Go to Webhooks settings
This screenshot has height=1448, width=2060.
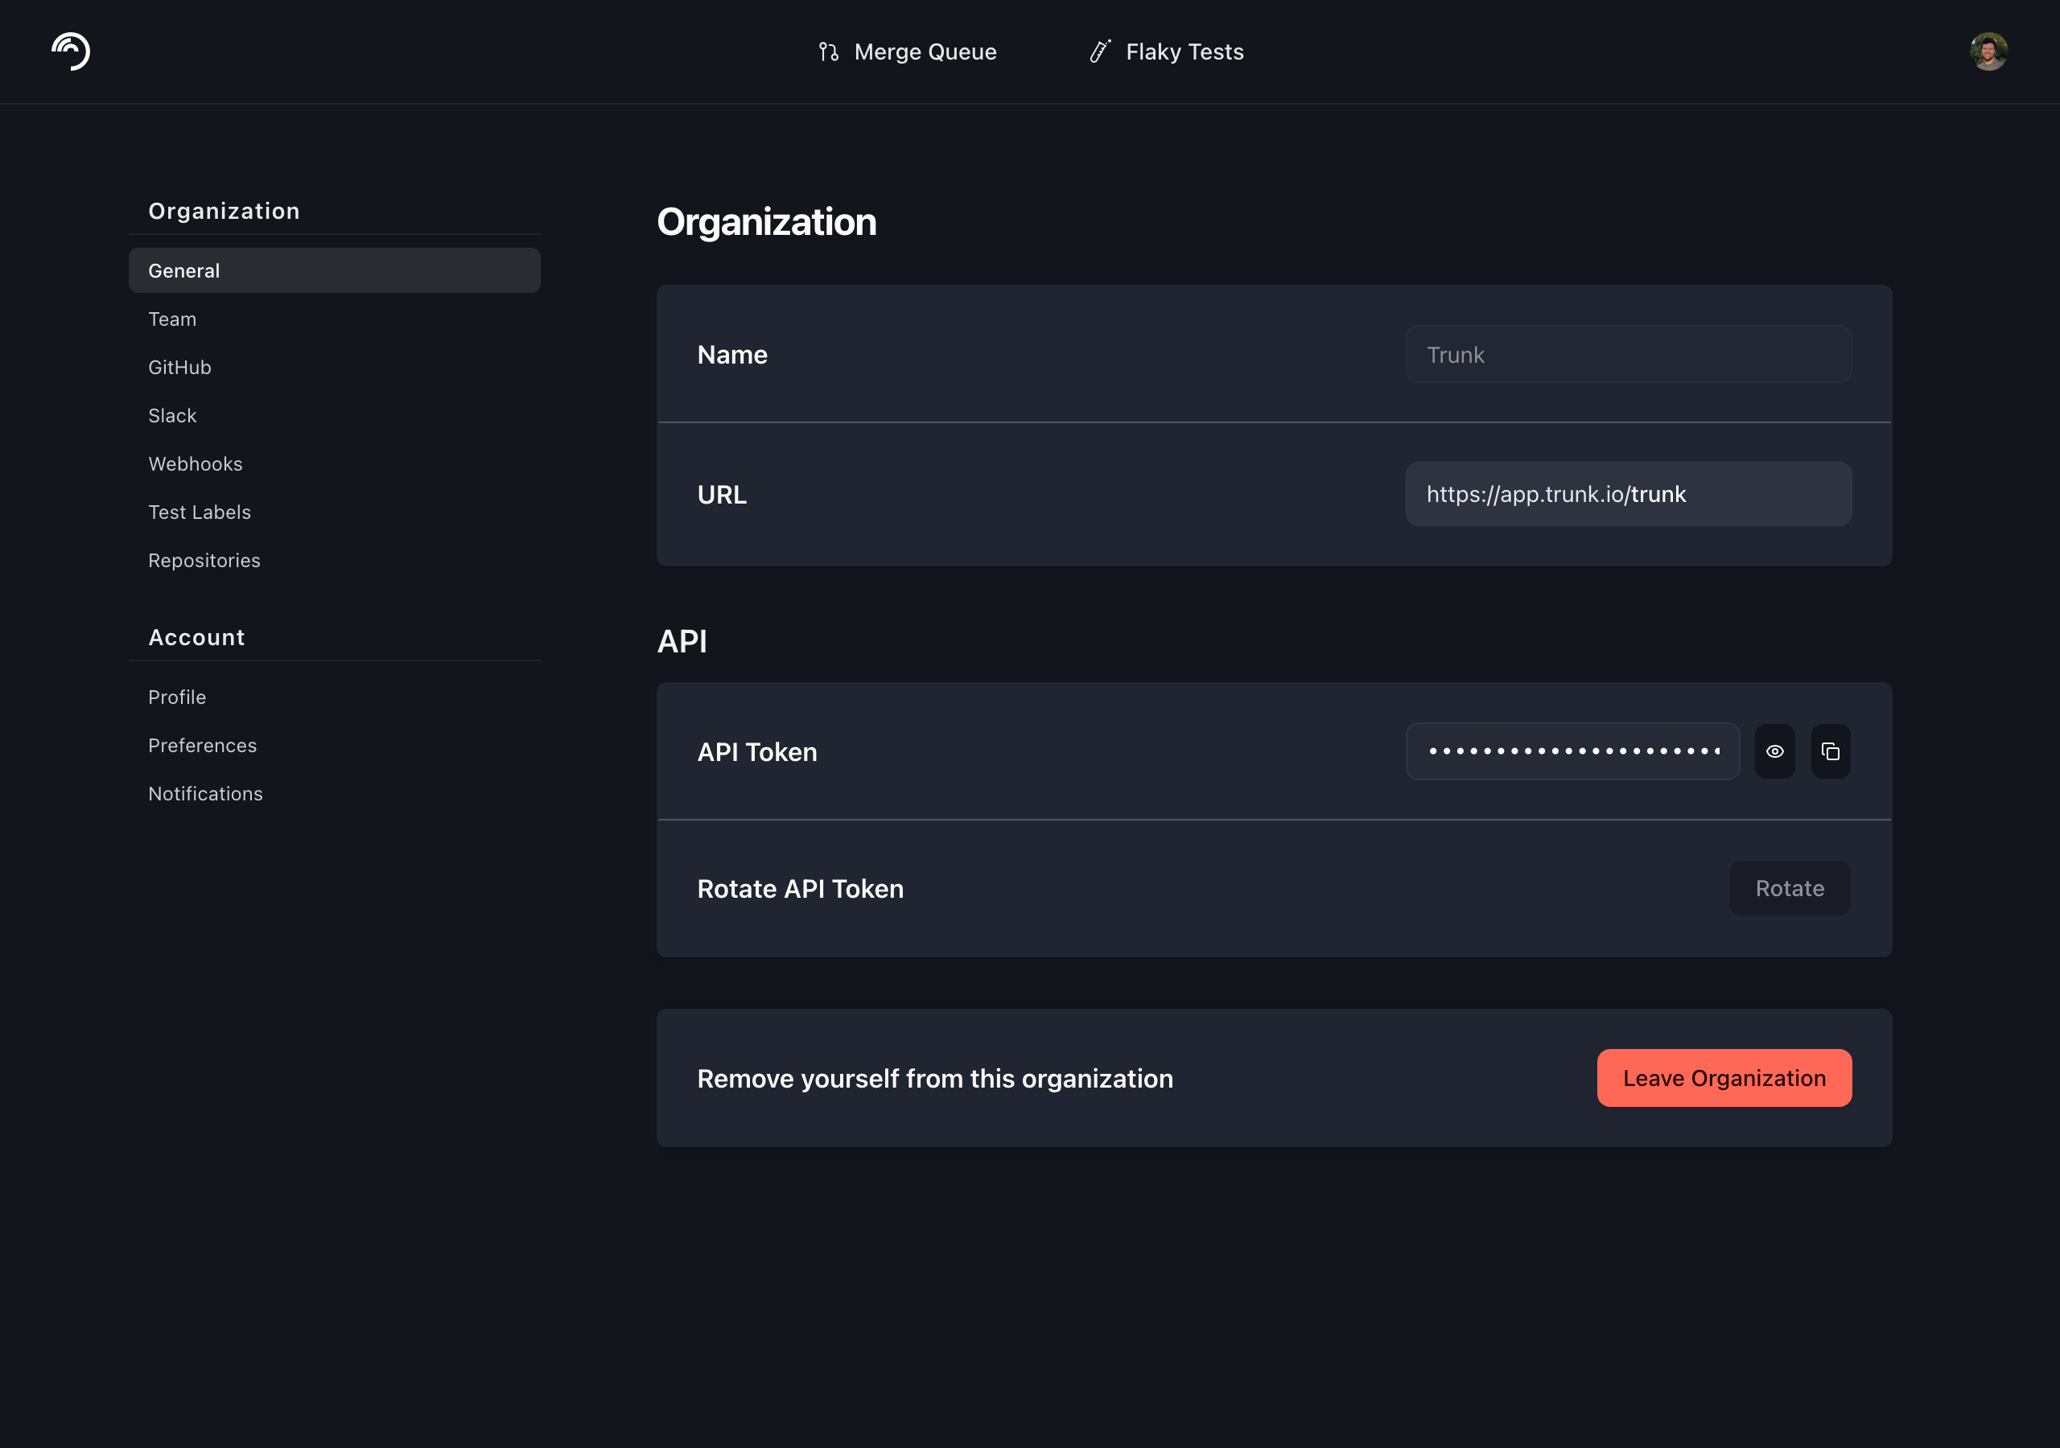coord(335,464)
